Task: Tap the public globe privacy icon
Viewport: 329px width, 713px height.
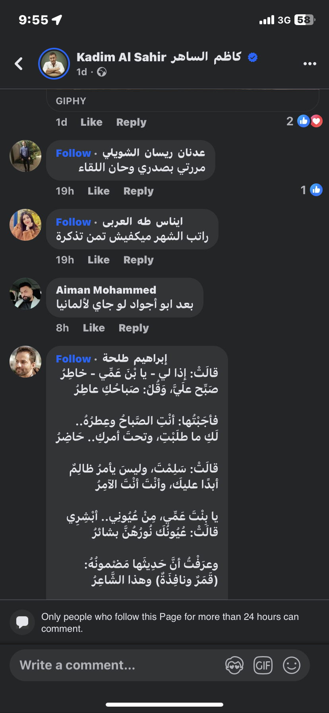Action: (x=102, y=72)
